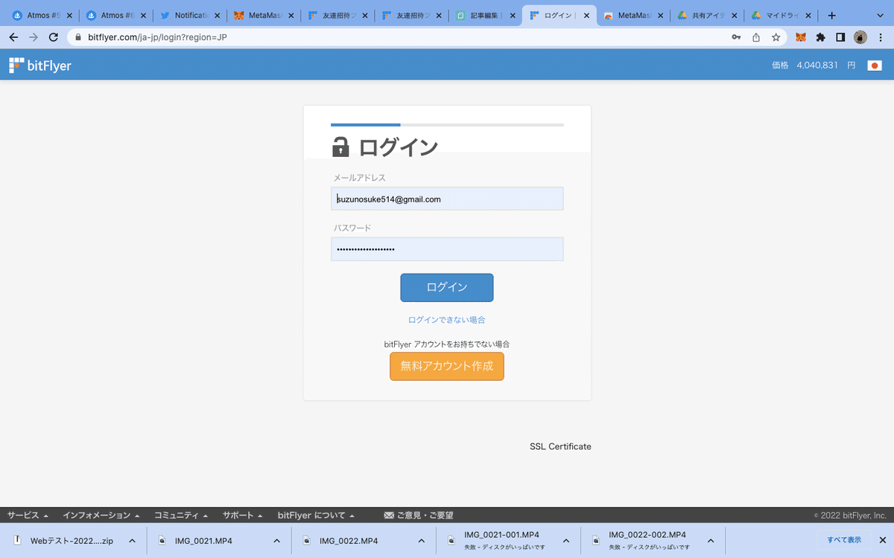Viewport: 894px width, 558px height.
Task: Expand the サポート footer menu
Action: [244, 515]
